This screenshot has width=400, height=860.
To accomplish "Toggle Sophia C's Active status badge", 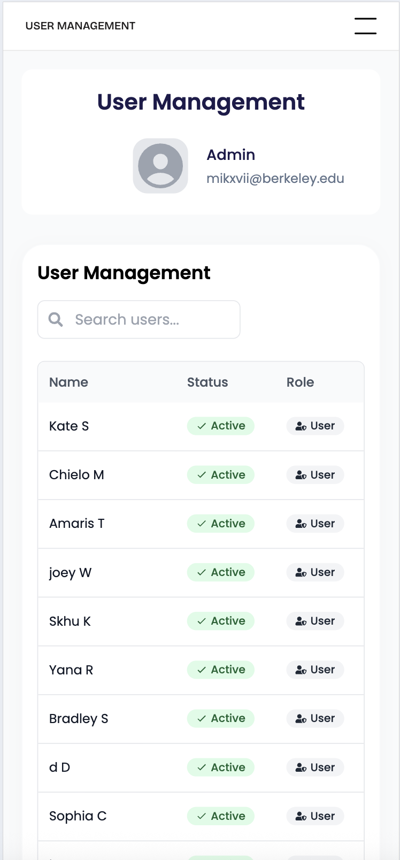I will (220, 816).
